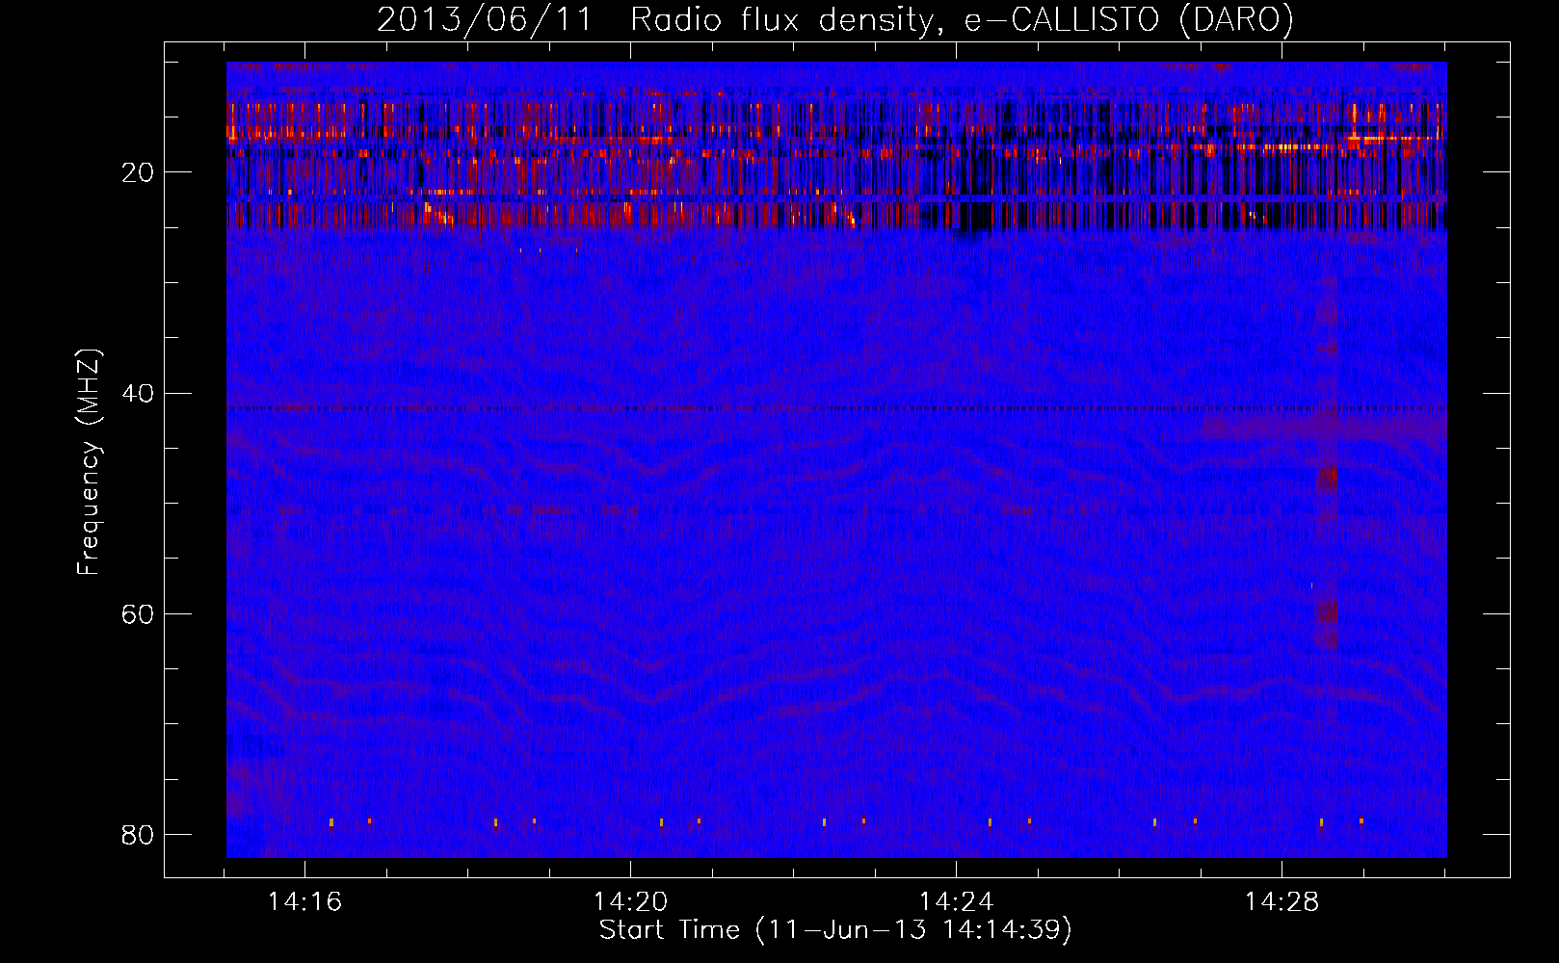This screenshot has width=1559, height=963.
Task: Click the 14:28 time tick label
Action: tap(1282, 902)
